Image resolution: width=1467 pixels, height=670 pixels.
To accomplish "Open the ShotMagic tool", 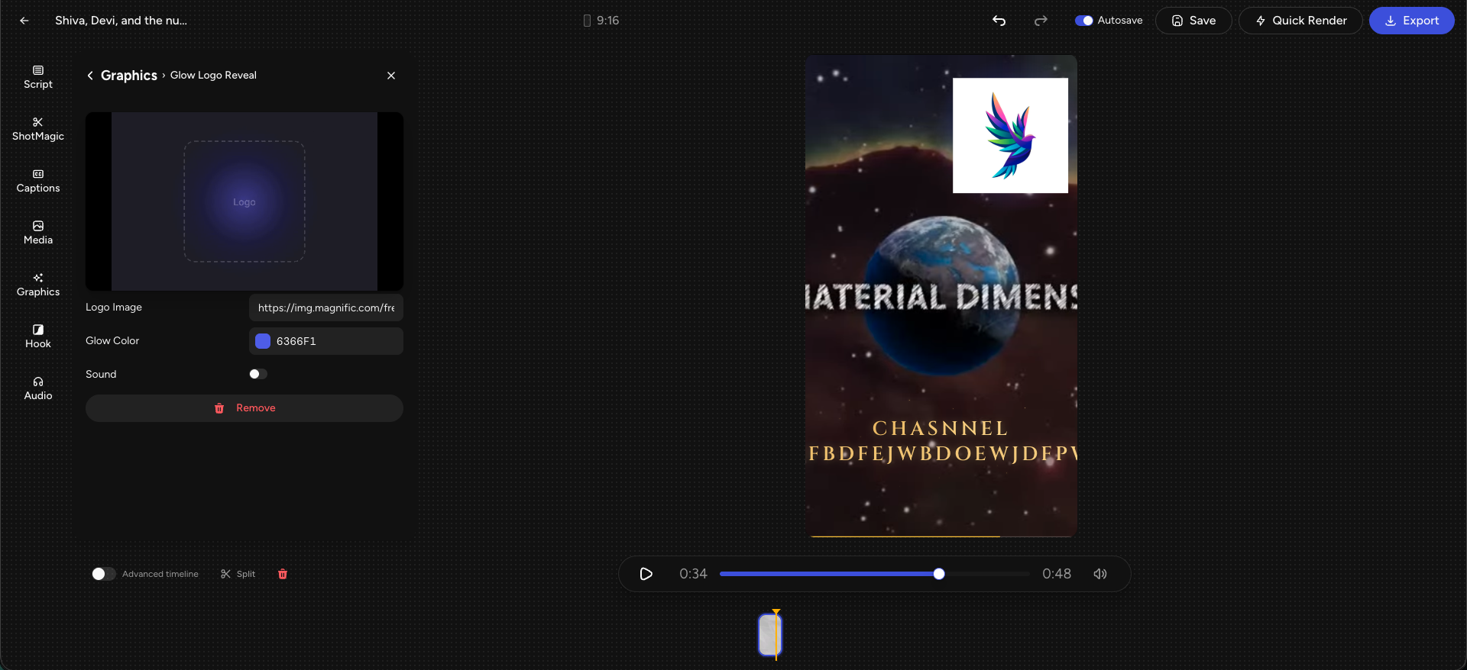I will [38, 129].
